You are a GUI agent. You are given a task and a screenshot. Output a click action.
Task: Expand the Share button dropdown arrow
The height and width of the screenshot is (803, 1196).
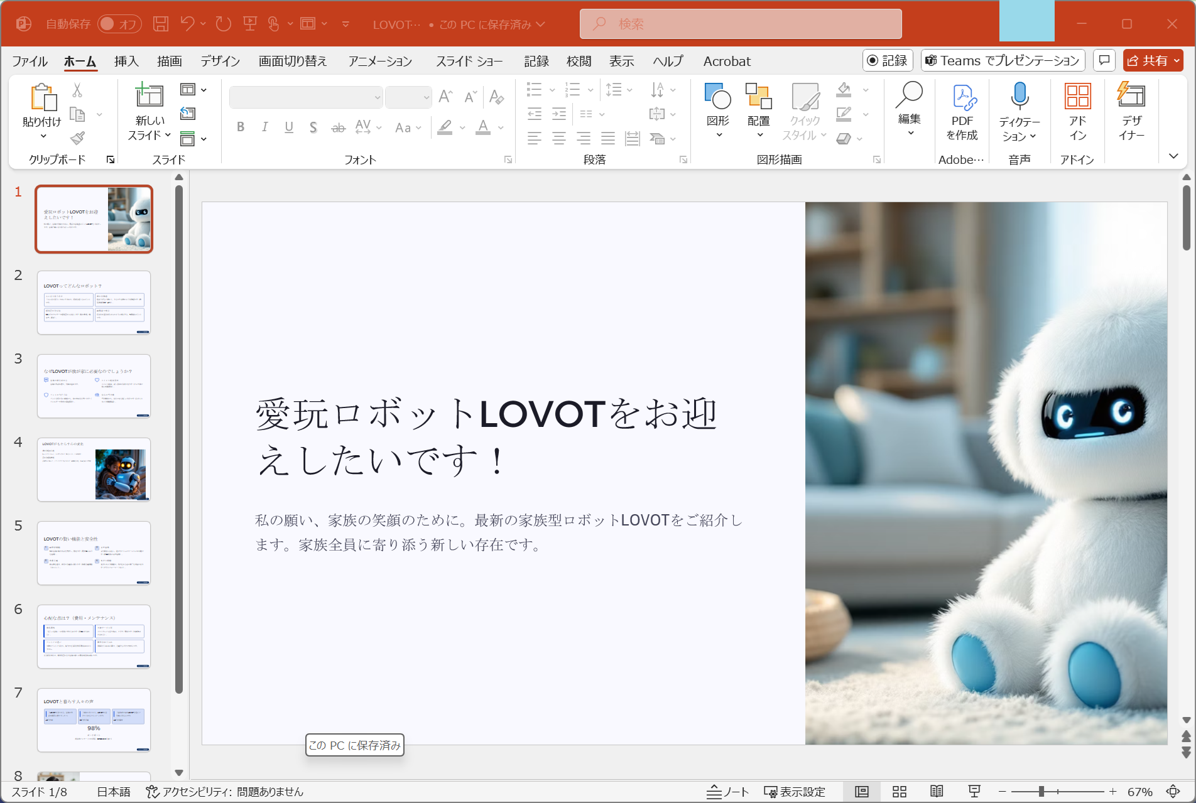pos(1177,60)
